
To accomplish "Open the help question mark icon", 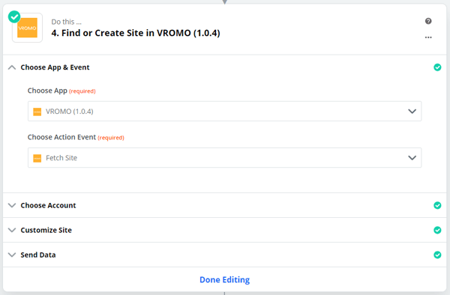I will click(x=428, y=21).
